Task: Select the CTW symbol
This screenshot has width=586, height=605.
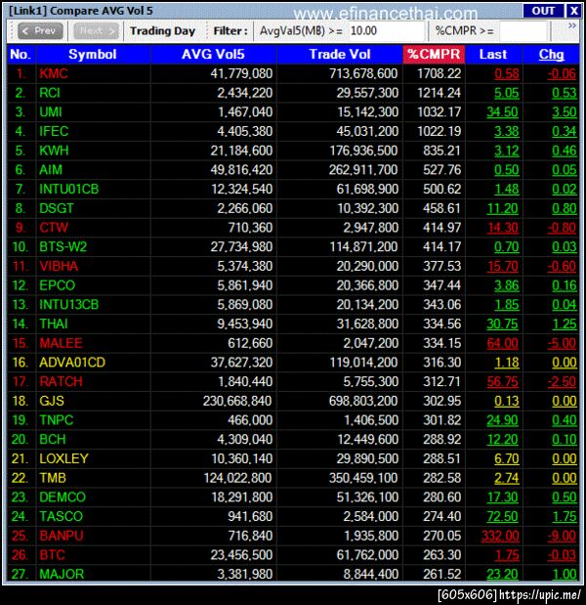Action: tap(54, 228)
